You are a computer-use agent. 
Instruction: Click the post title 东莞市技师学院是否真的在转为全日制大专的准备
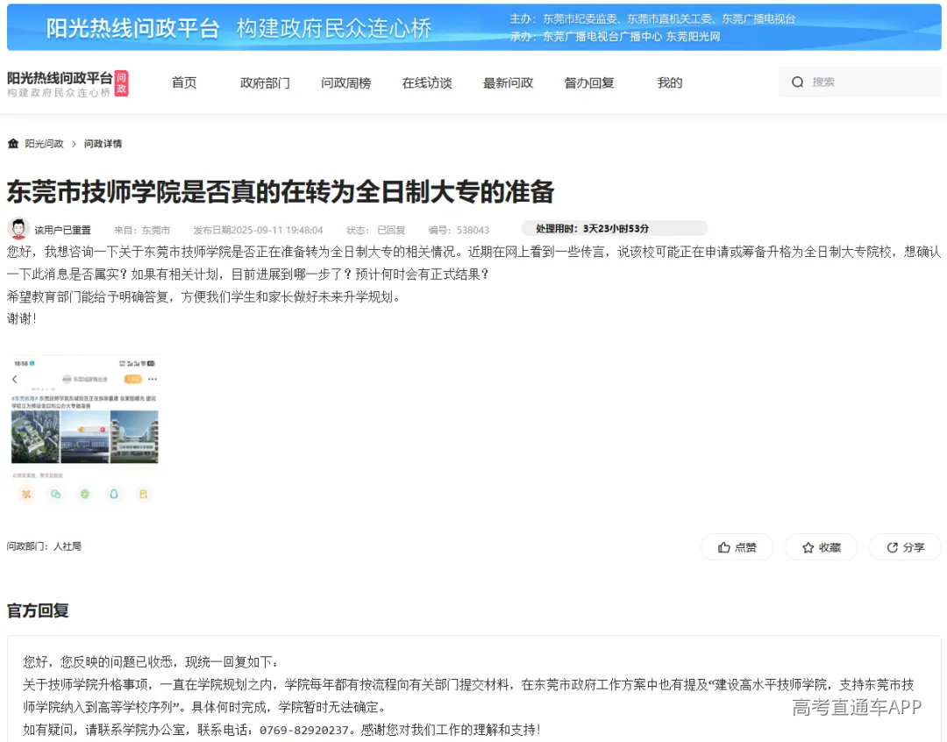click(281, 192)
